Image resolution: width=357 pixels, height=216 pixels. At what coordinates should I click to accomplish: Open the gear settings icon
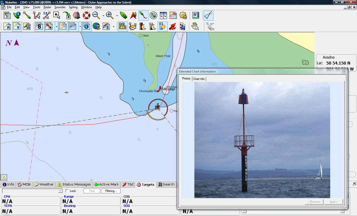(183, 15)
